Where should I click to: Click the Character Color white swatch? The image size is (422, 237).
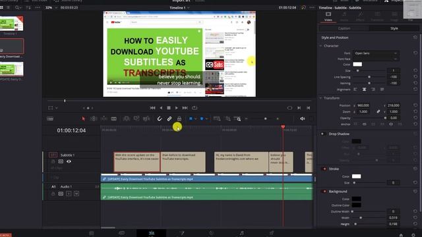pos(357,65)
